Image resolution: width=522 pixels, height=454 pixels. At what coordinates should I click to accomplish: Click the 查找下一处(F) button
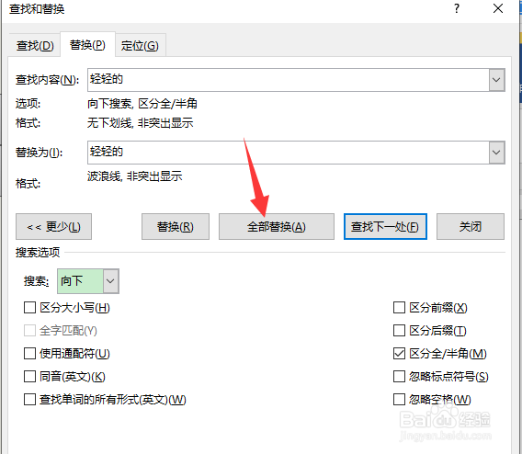tap(385, 227)
